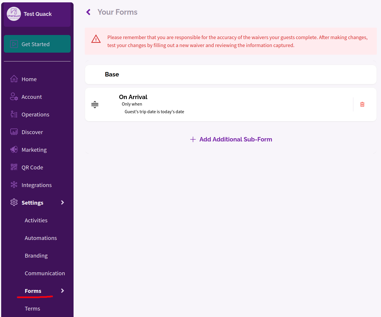381x317 pixels.
Task: Click the Operations list icon
Action: click(x=14, y=114)
